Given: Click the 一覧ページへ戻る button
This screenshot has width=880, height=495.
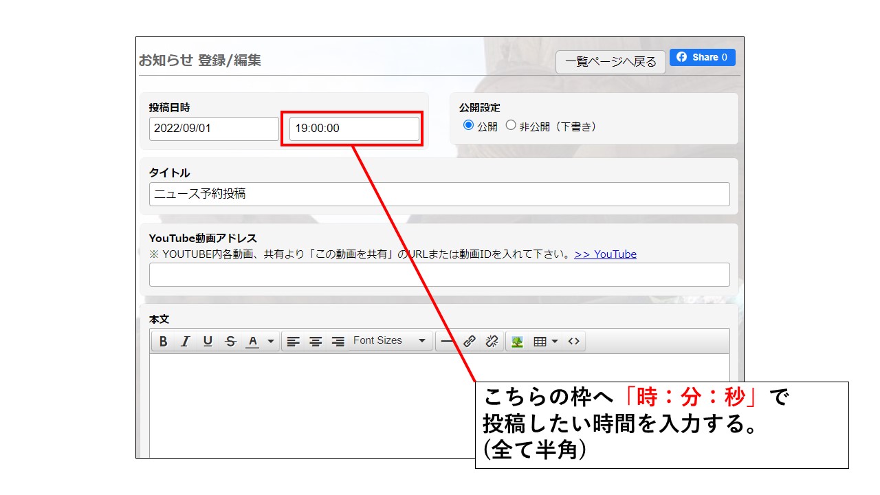Looking at the screenshot, I should (610, 62).
